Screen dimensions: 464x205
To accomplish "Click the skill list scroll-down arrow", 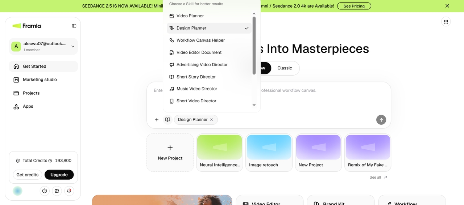I will coord(254,105).
